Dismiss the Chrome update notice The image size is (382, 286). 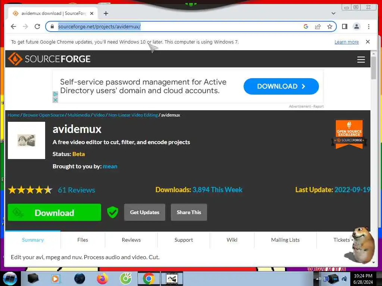(368, 42)
